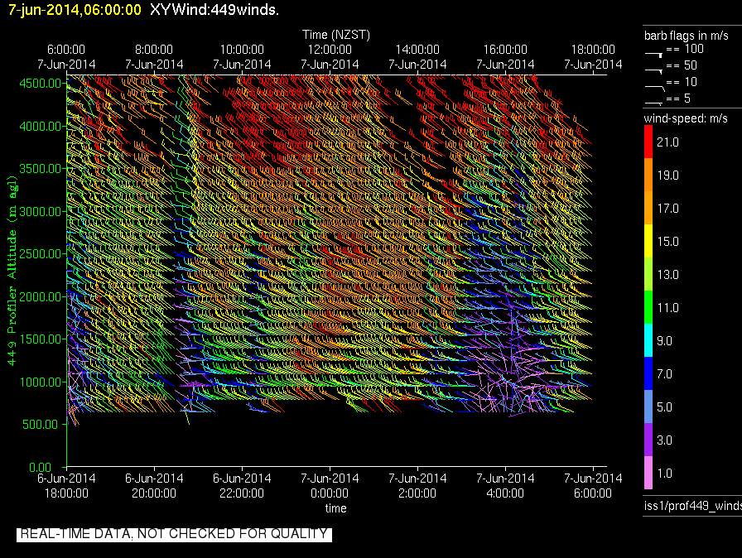Click the 10 m/s barb flag icon
Screen dimensions: 742x558
[654, 87]
